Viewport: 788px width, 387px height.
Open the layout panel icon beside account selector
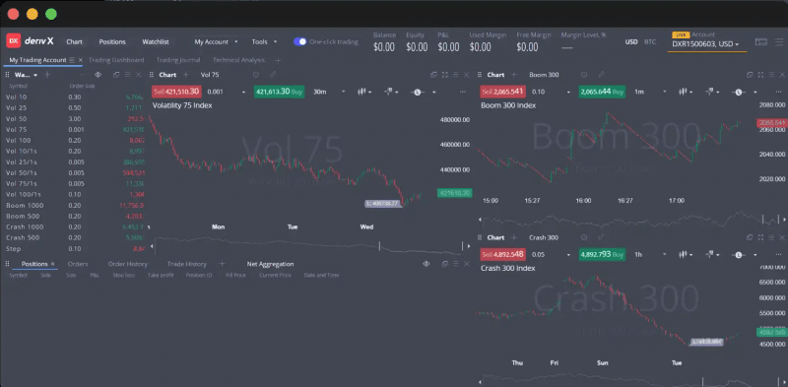(760, 42)
